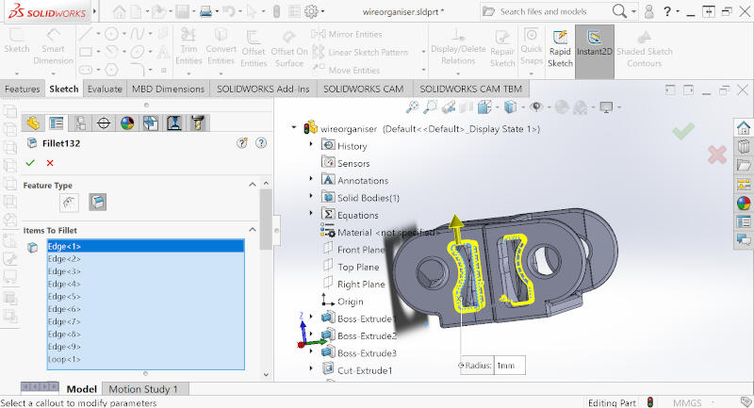Cancel Fillet132 with the red X
This screenshot has width=754, height=408.
coord(50,163)
